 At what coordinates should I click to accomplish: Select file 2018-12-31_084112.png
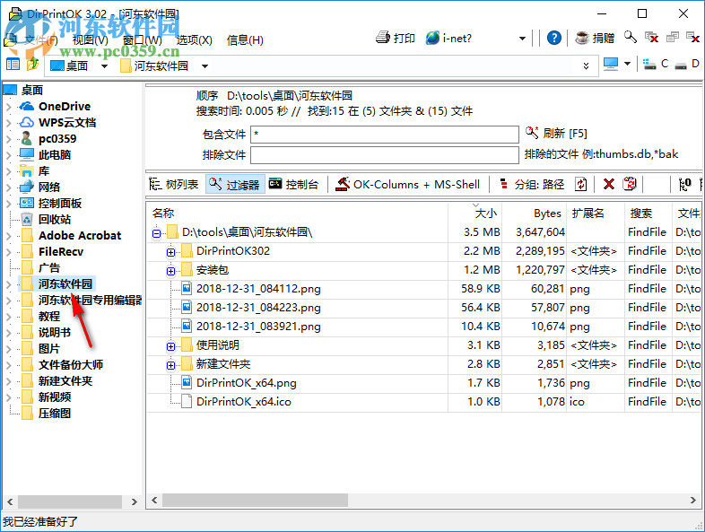258,289
